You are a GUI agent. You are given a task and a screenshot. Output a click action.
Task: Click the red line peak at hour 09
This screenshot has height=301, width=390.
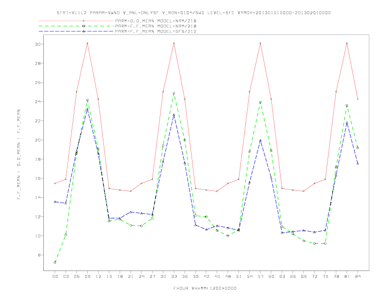pyautogui.click(x=87, y=43)
